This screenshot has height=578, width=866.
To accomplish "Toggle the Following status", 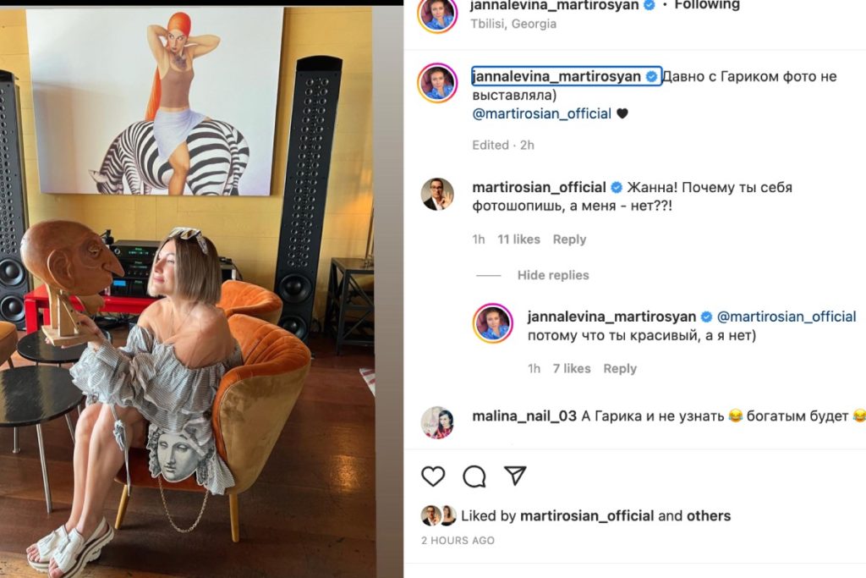I will point(706,5).
